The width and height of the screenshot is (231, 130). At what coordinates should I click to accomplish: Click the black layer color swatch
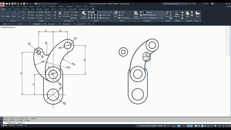tap(96, 12)
